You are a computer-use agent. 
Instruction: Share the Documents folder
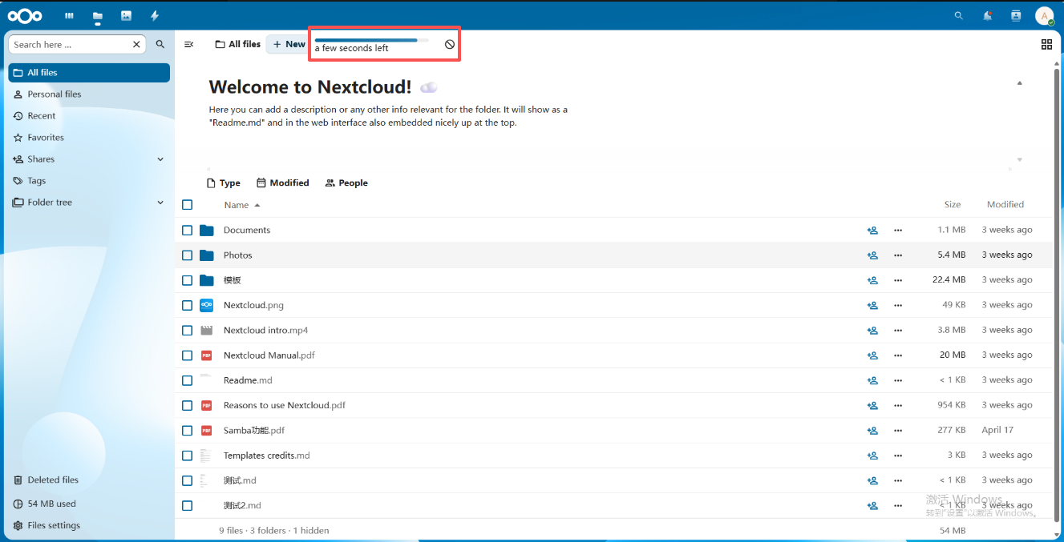(872, 230)
